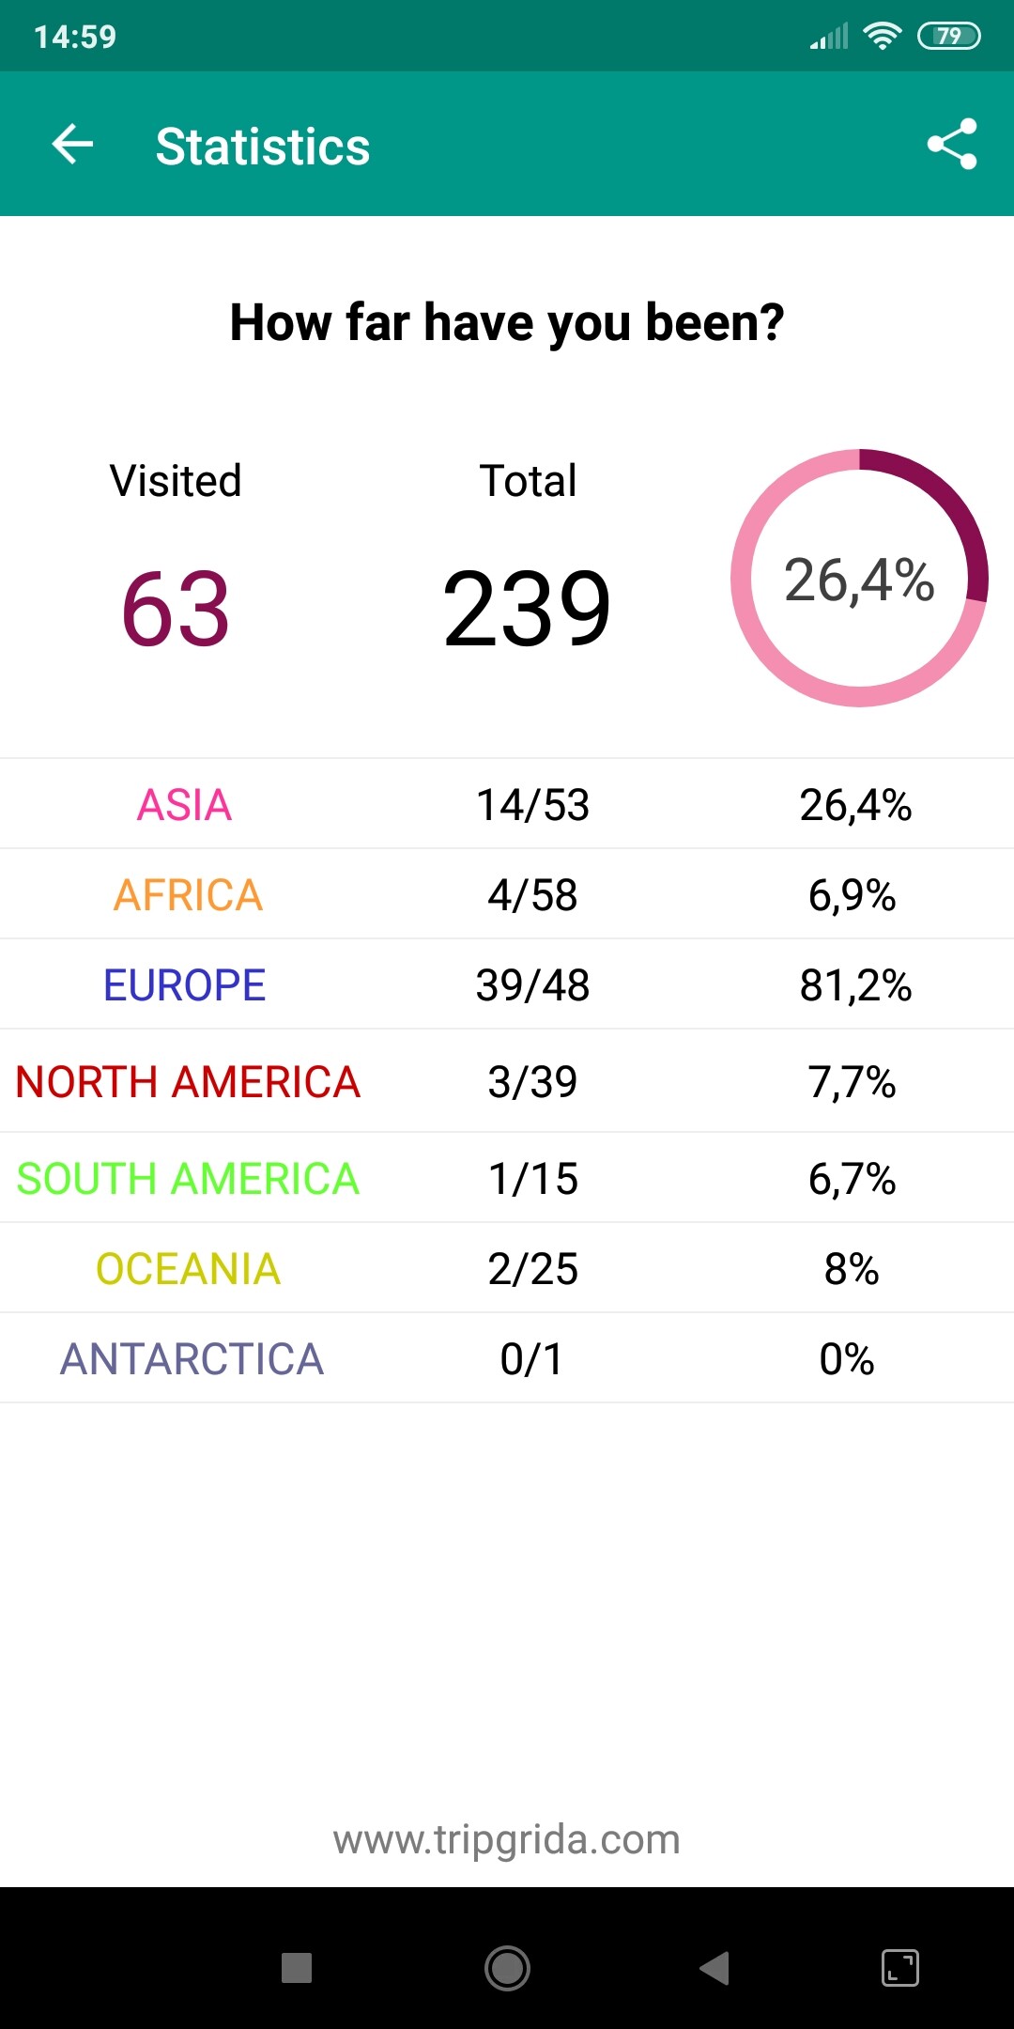Choose the OCEANIA continent row

pos(507,1268)
